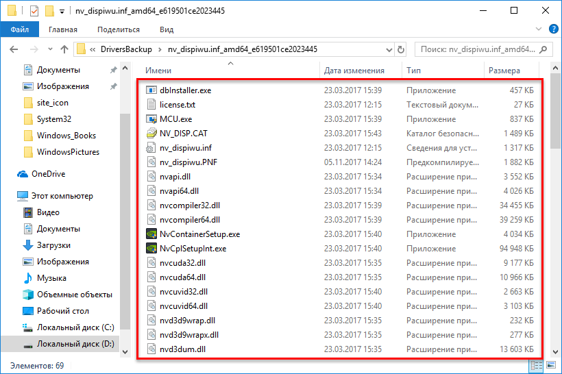Open the site_icon folder
Image resolution: width=562 pixels, height=374 pixels.
point(45,103)
